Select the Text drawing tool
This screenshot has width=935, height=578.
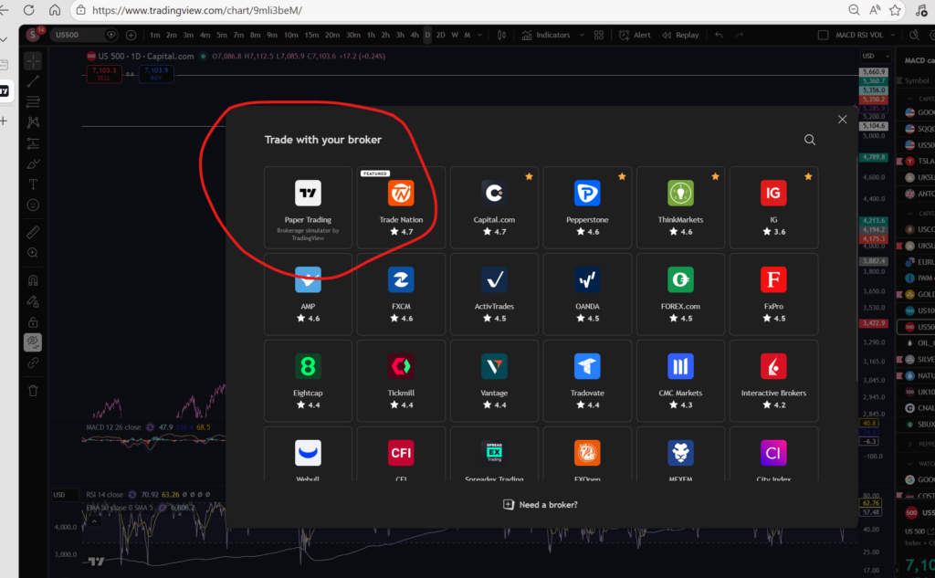tap(33, 184)
